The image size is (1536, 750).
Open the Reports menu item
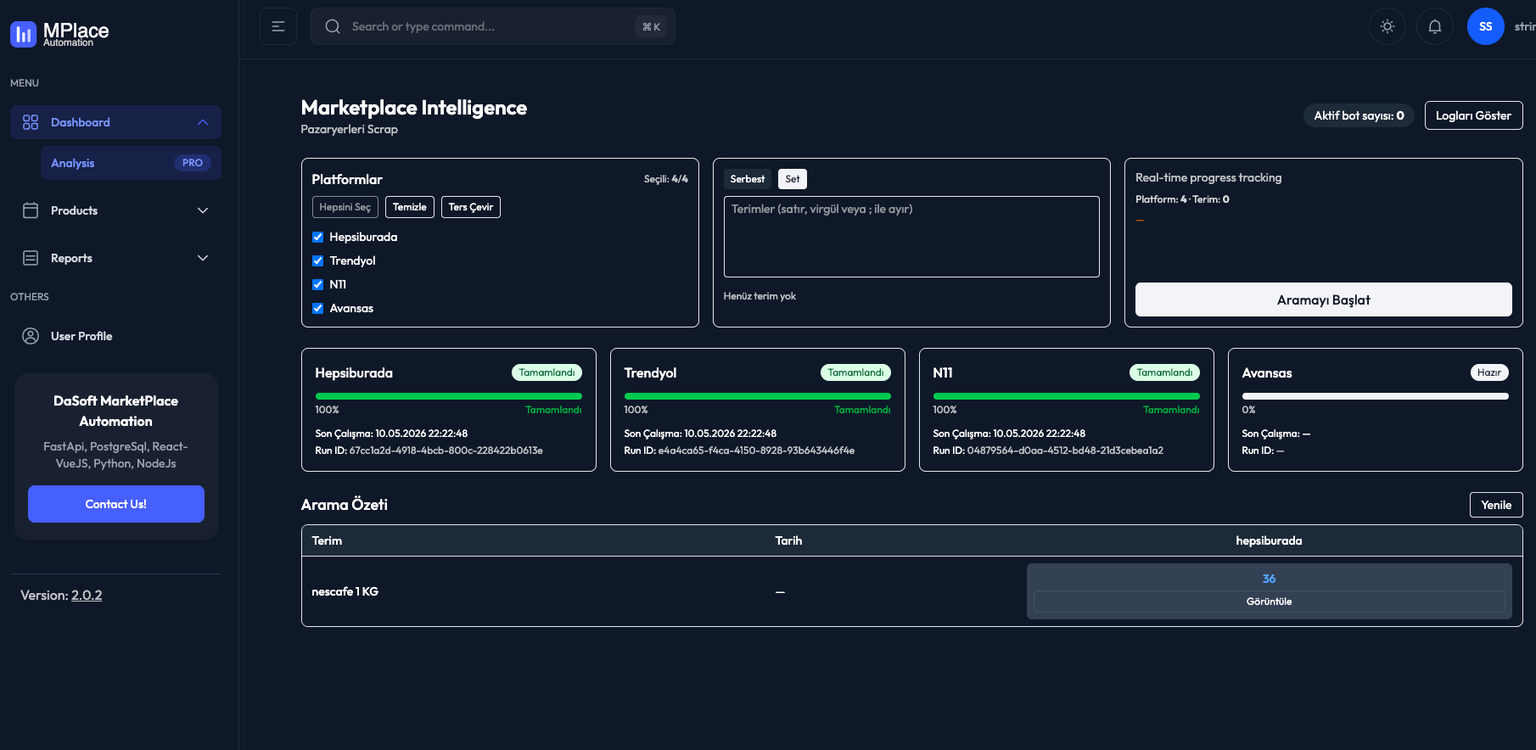click(115, 258)
